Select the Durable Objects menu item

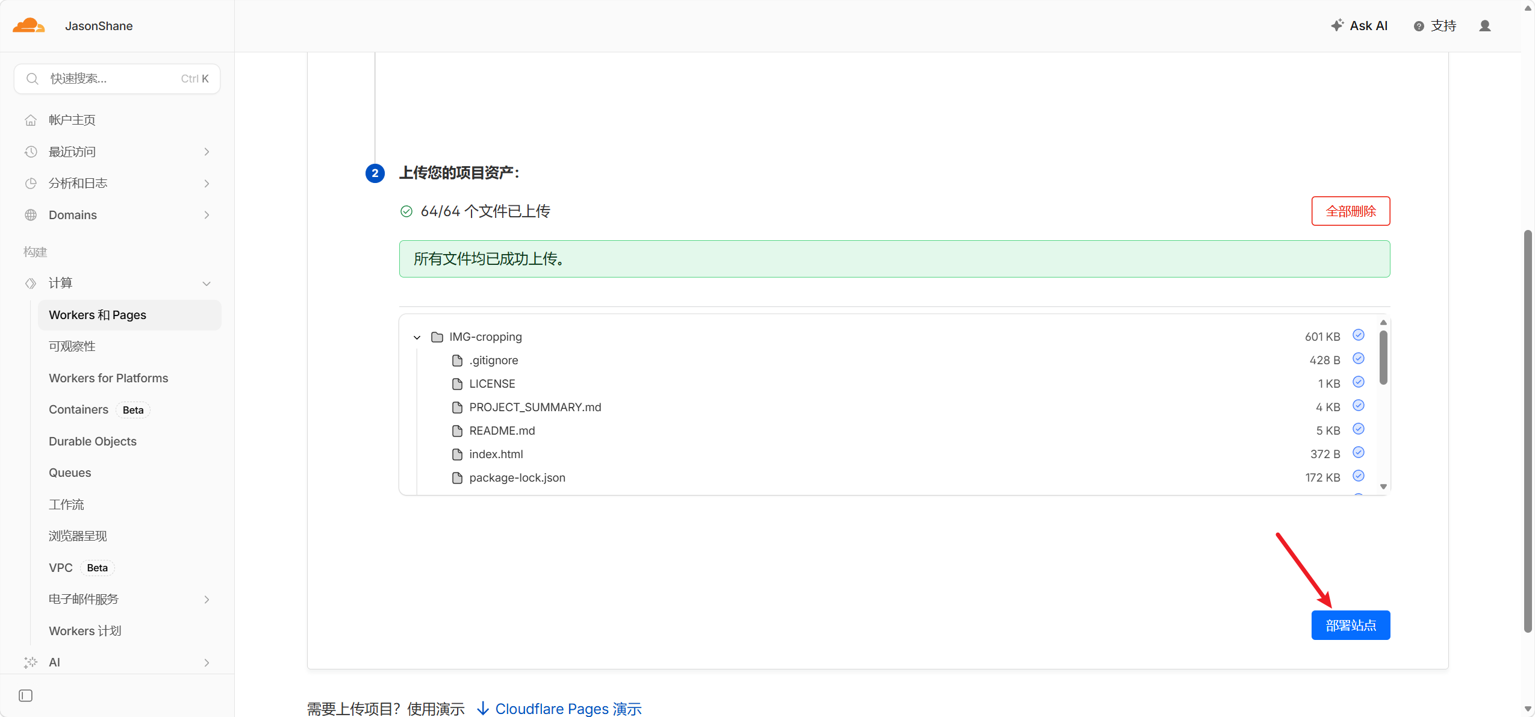pos(93,441)
